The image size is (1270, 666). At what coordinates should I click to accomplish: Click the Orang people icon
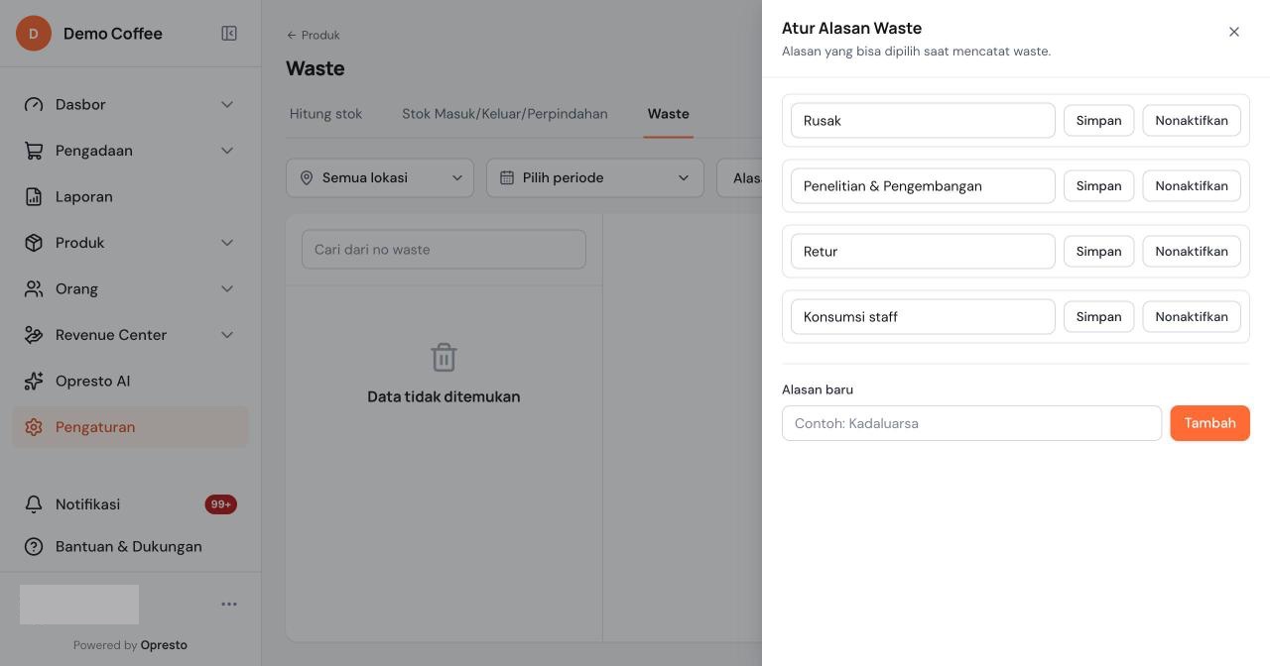(34, 289)
